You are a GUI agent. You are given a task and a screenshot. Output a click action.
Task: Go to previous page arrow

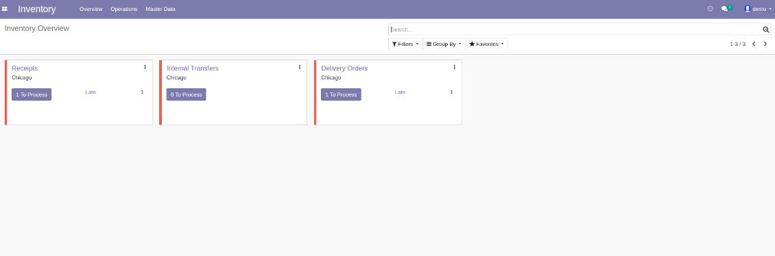click(x=754, y=44)
